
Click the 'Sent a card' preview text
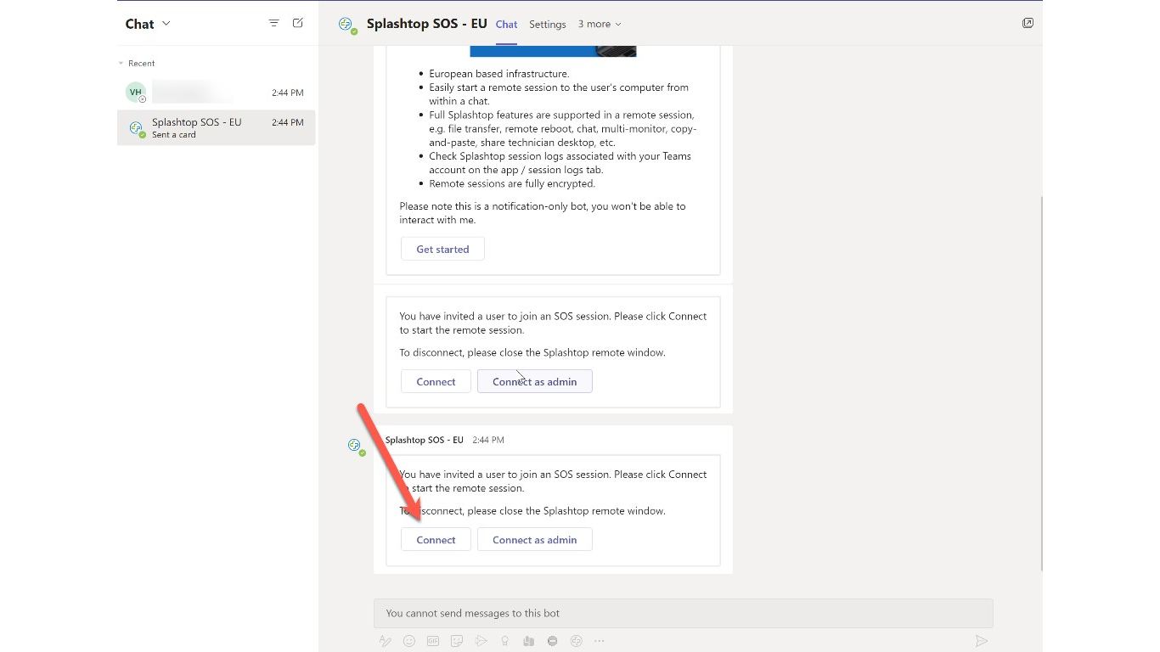click(174, 135)
